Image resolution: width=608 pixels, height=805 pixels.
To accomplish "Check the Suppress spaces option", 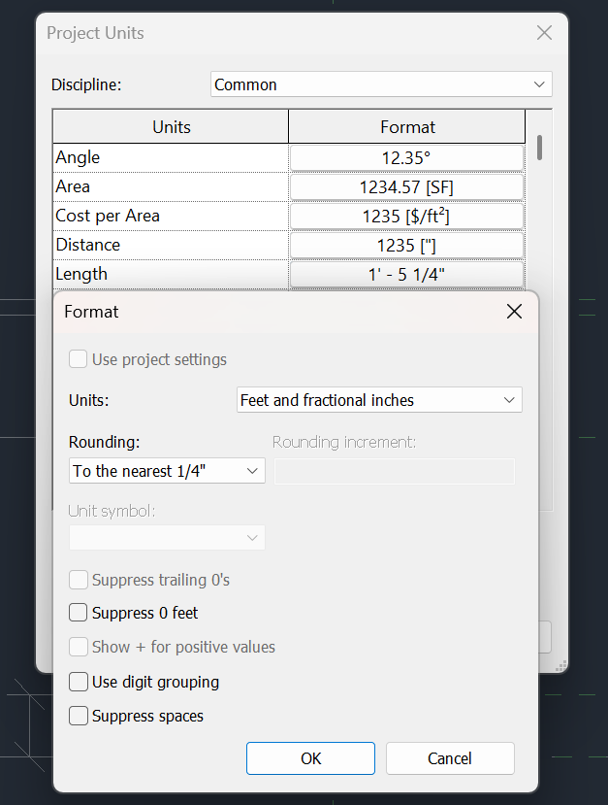I will click(79, 717).
